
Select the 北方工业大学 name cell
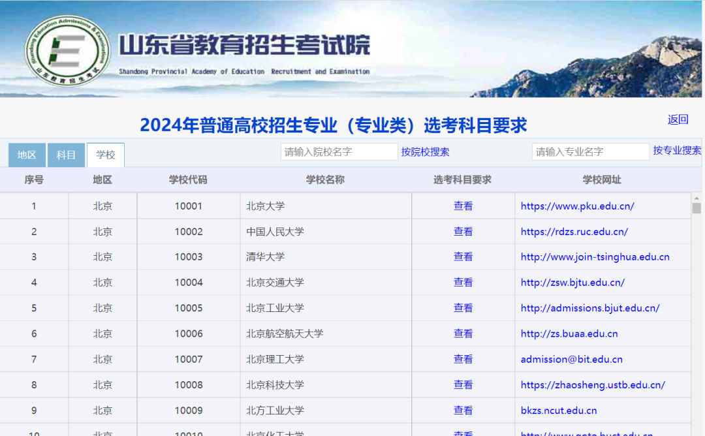[x=326, y=411]
